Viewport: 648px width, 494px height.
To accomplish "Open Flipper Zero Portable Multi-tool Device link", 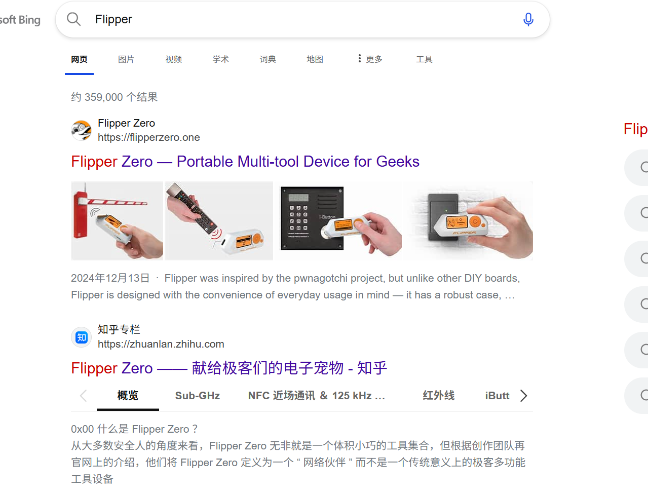I will [x=245, y=162].
